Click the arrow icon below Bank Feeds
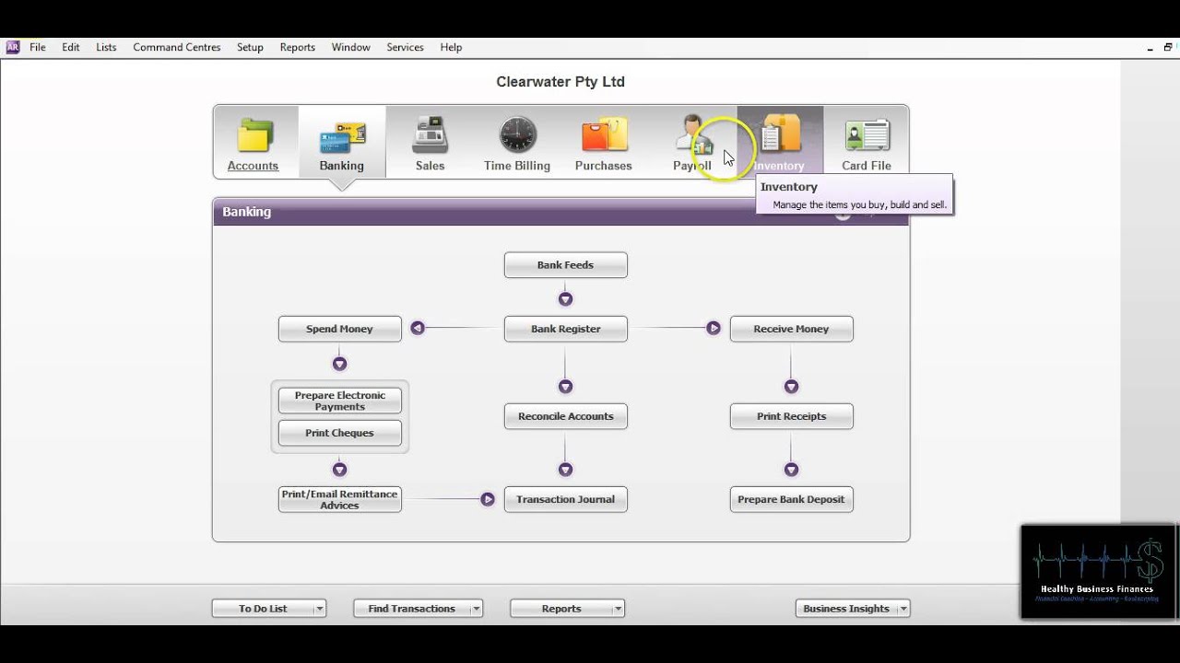1180x663 pixels. [566, 299]
